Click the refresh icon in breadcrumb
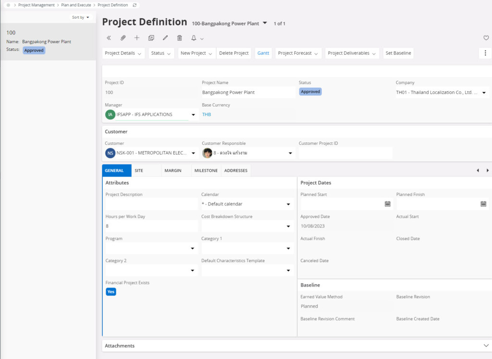 pos(135,5)
